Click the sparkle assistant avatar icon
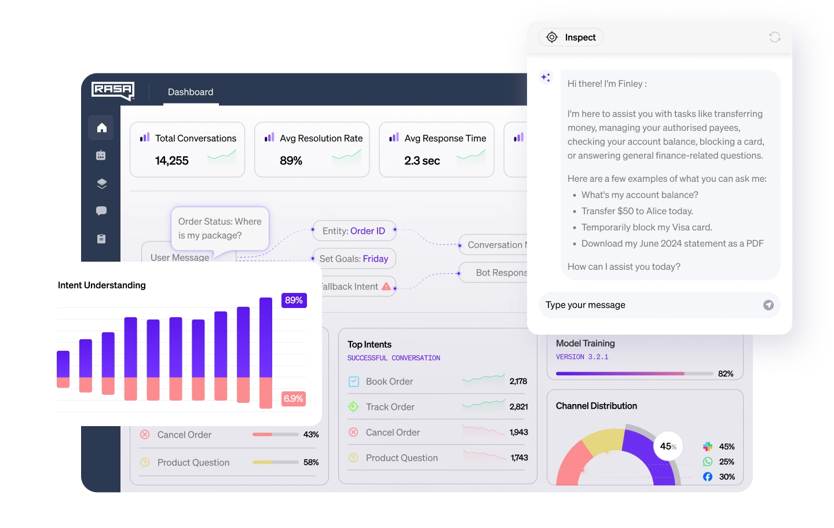The width and height of the screenshot is (834, 528). 546,77
